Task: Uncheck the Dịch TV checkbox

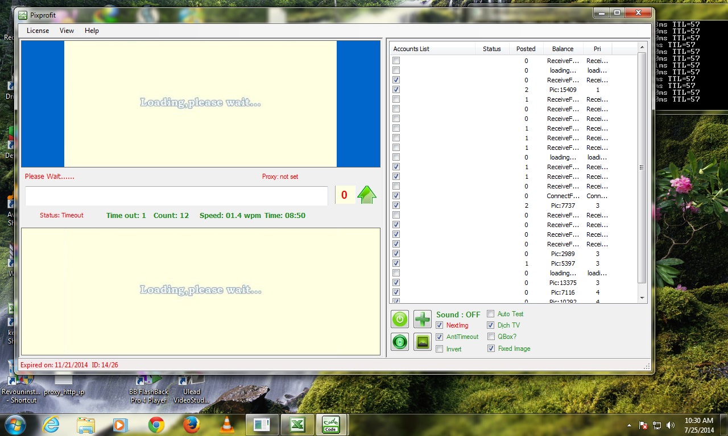Action: (x=491, y=325)
